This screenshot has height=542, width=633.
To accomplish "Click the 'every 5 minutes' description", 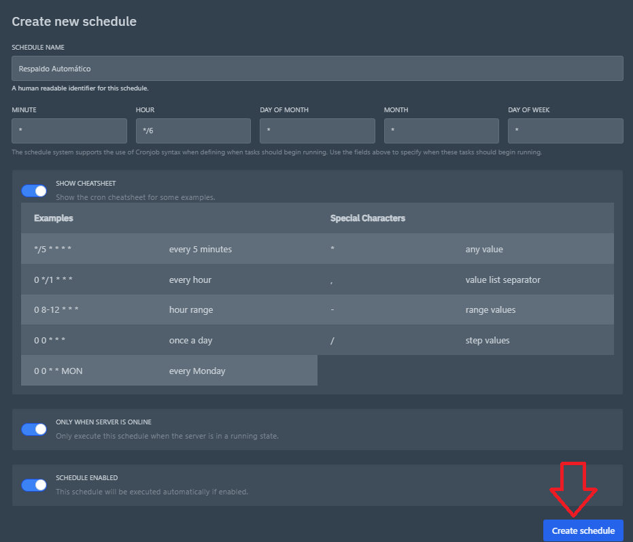I will coord(201,250).
